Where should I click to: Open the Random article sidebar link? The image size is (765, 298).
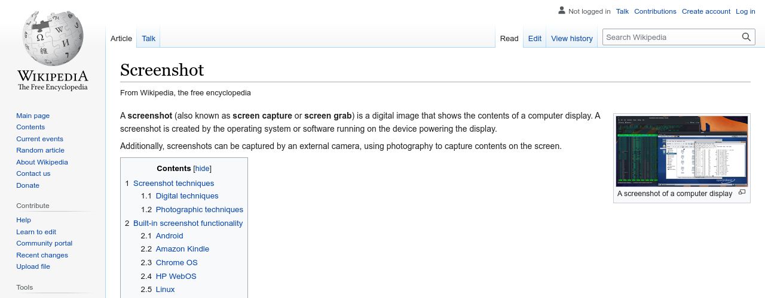coord(40,150)
